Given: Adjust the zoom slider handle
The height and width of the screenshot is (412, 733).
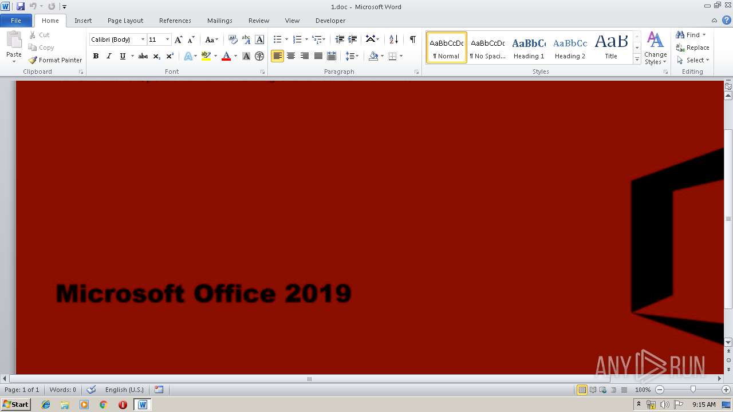Looking at the screenshot, I should pos(693,390).
